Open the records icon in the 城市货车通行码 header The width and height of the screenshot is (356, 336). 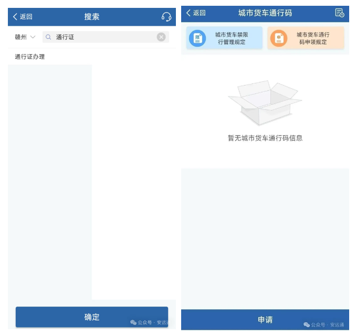click(x=339, y=13)
